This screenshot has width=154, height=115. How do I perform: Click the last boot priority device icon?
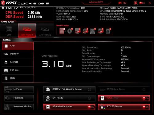[x=108, y=31]
